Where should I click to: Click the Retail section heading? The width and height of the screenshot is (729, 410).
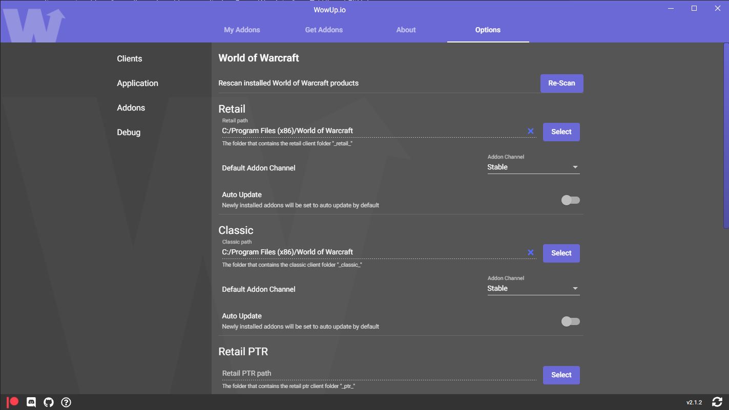(x=232, y=109)
